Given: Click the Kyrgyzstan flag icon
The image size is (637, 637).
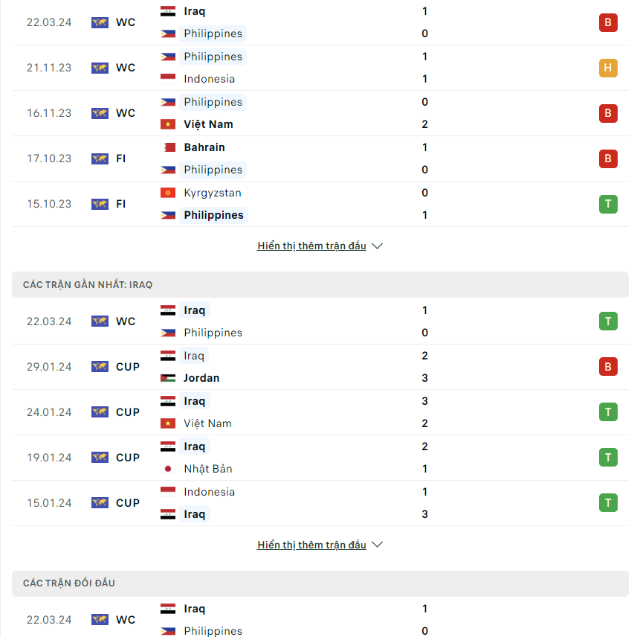Looking at the screenshot, I should [168, 193].
